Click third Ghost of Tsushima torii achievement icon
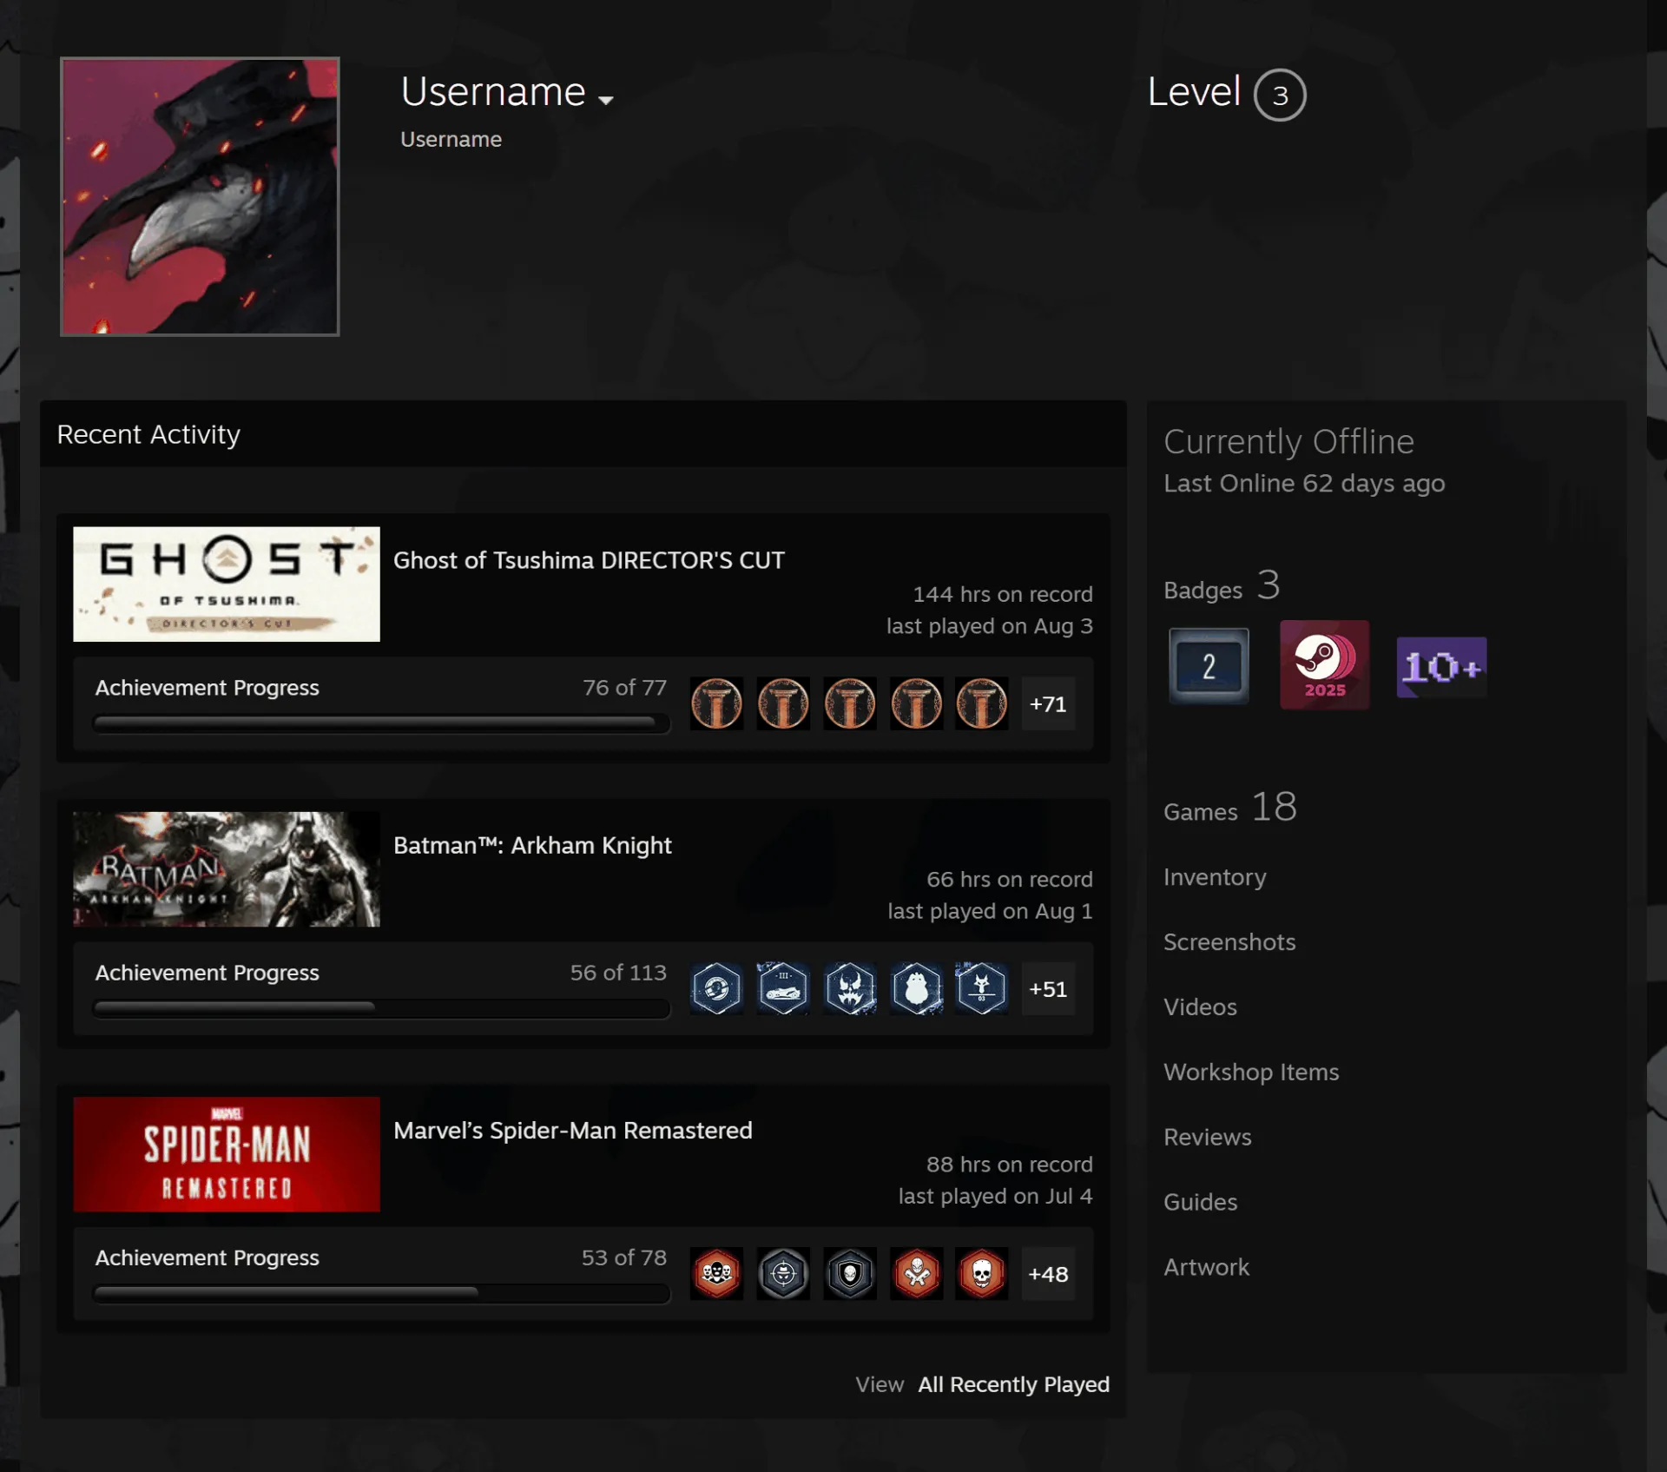1667x1472 pixels. pyautogui.click(x=850, y=703)
